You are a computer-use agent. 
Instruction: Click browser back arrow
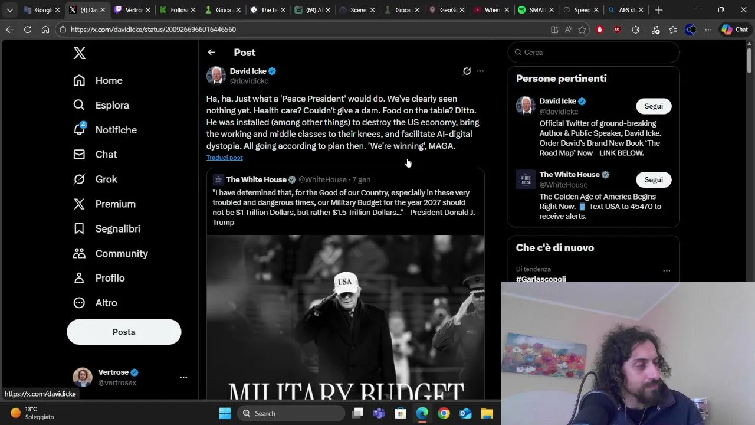pos(10,30)
